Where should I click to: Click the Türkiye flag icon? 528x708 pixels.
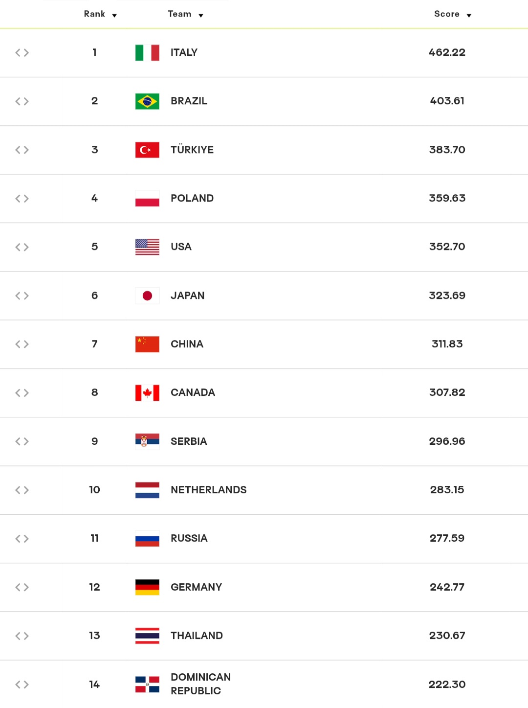click(x=147, y=150)
